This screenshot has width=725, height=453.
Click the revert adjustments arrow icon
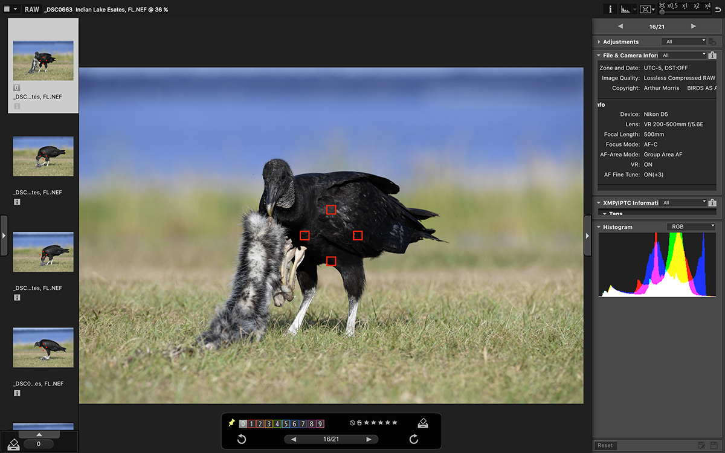(x=713, y=42)
